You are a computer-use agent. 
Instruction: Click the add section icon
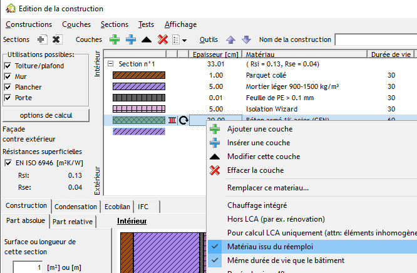point(42,39)
